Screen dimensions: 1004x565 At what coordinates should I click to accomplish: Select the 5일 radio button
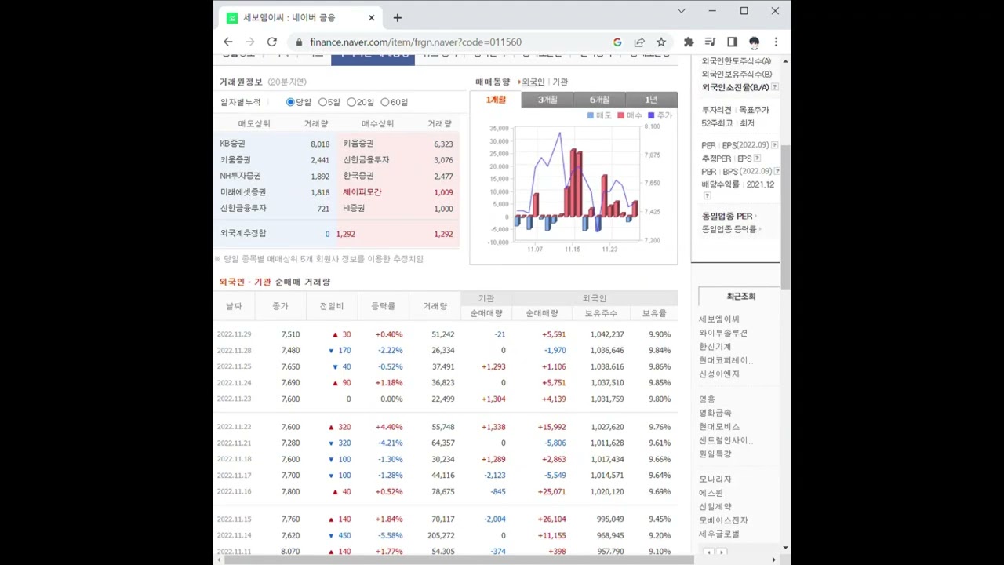(x=322, y=102)
